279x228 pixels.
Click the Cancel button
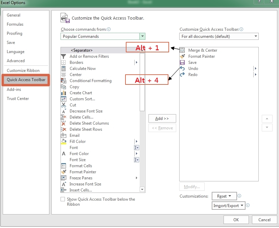click(x=264, y=220)
